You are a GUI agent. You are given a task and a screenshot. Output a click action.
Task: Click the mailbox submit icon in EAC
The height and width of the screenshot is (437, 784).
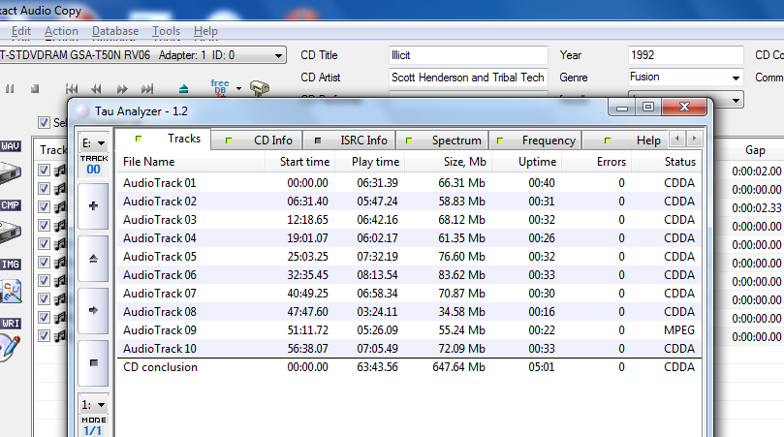[x=260, y=88]
